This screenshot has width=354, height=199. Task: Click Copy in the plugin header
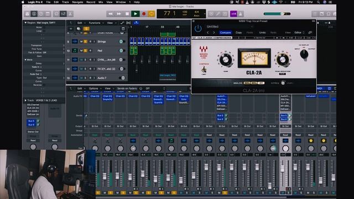tap(238, 33)
